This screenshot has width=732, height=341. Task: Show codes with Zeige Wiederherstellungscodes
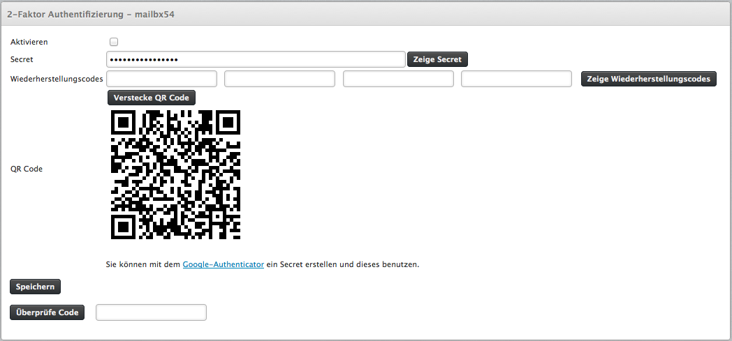[x=648, y=79]
